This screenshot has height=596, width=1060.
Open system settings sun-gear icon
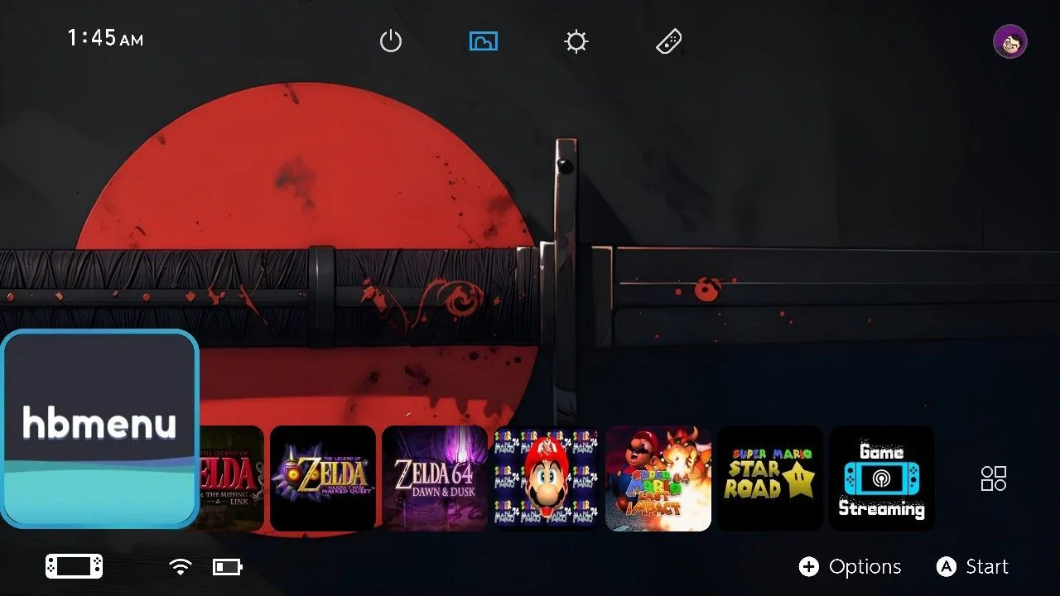(x=576, y=41)
